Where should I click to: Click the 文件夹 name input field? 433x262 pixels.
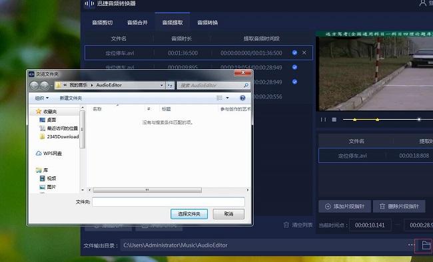[x=169, y=202]
